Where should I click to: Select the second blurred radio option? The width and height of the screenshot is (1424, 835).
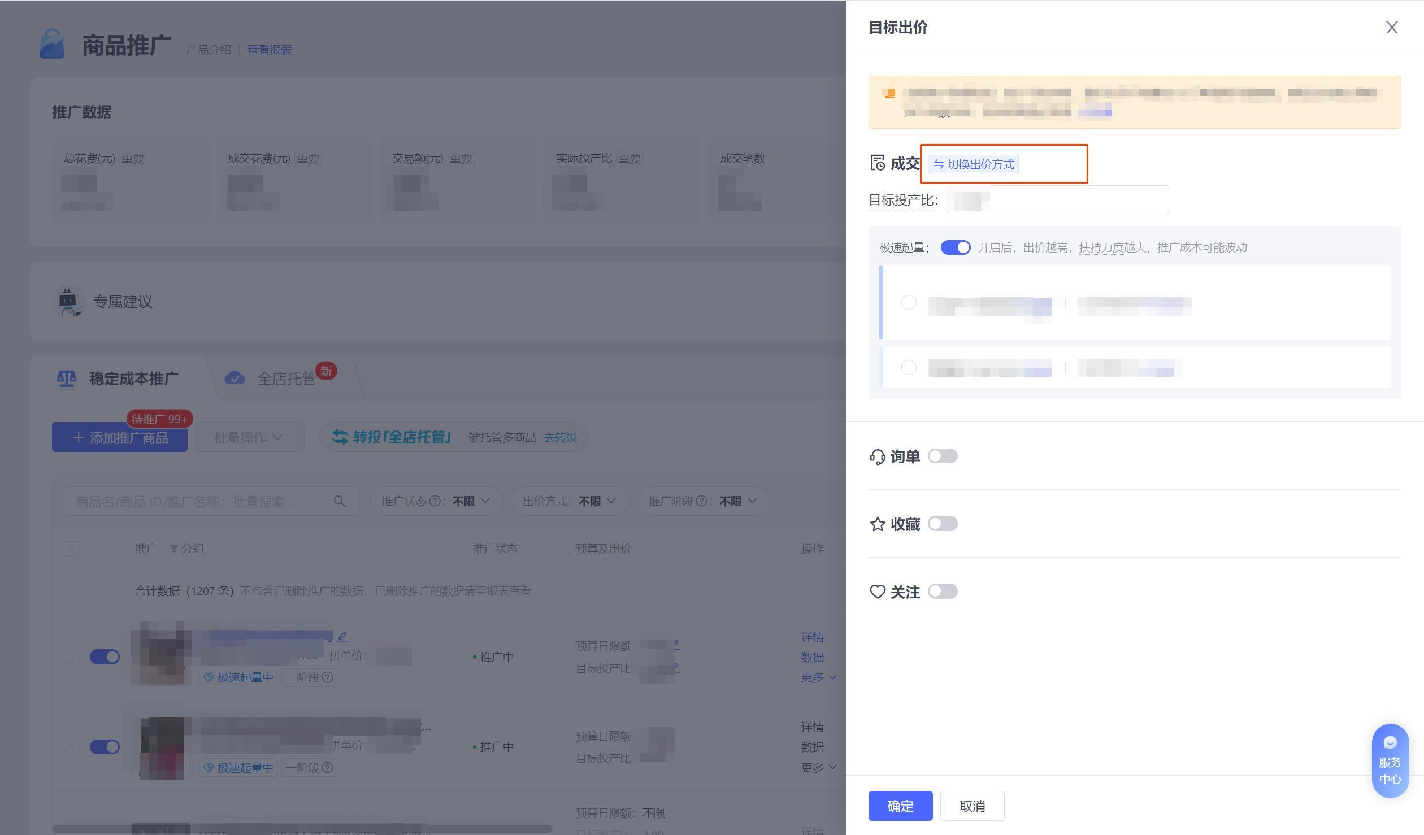(x=909, y=368)
